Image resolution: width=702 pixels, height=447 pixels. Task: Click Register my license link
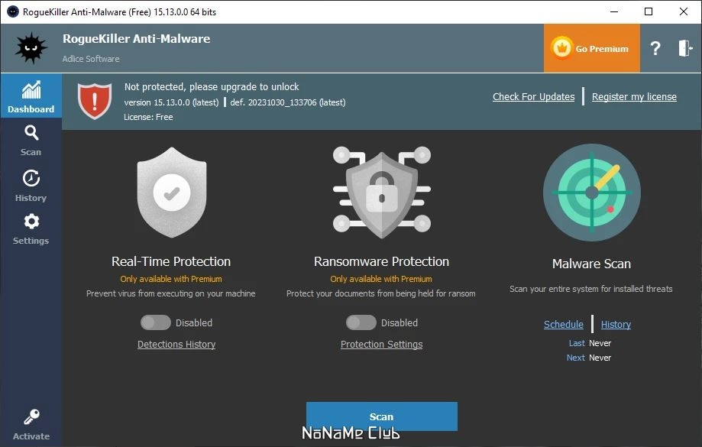634,97
